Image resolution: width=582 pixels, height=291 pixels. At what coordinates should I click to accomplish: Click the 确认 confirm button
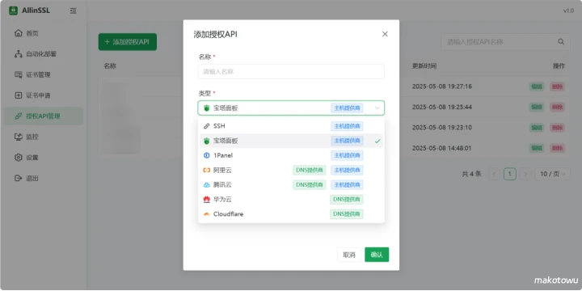(377, 255)
